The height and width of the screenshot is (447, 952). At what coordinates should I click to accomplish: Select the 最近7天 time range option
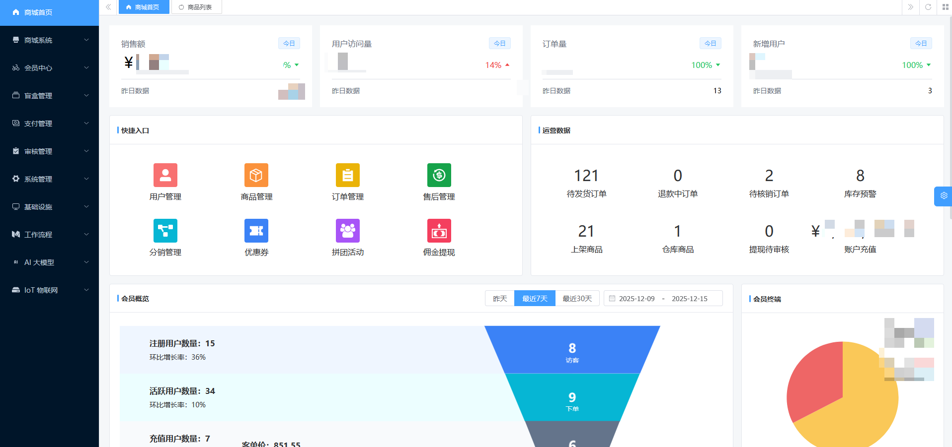(x=535, y=299)
